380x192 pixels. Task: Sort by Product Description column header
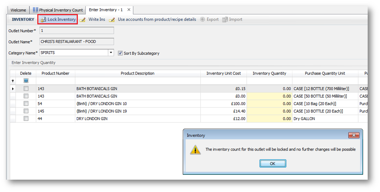click(x=138, y=73)
